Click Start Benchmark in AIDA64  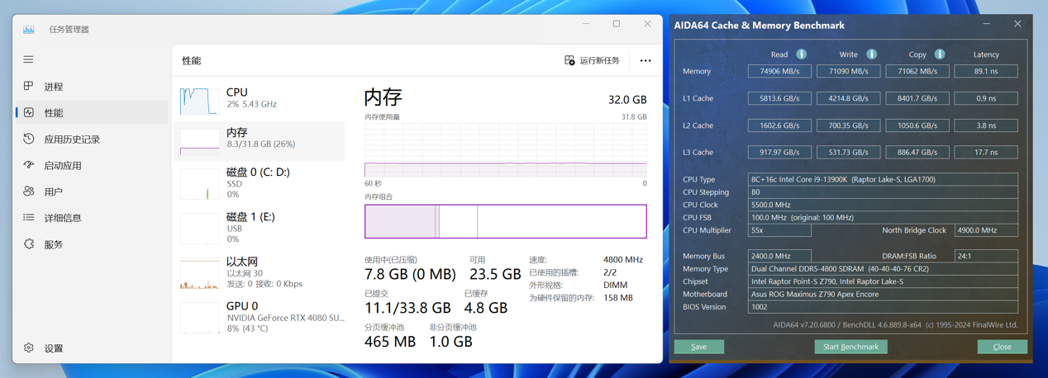tap(850, 347)
